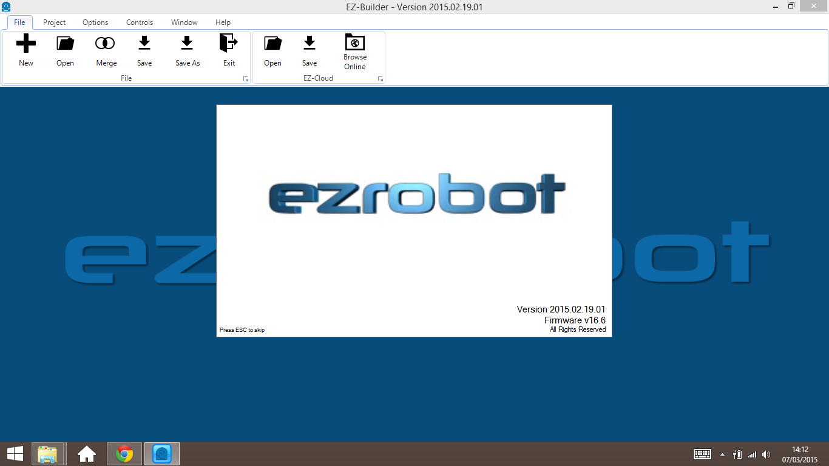Click the Save As icon
Image resolution: width=829 pixels, height=466 pixels.
point(187,49)
